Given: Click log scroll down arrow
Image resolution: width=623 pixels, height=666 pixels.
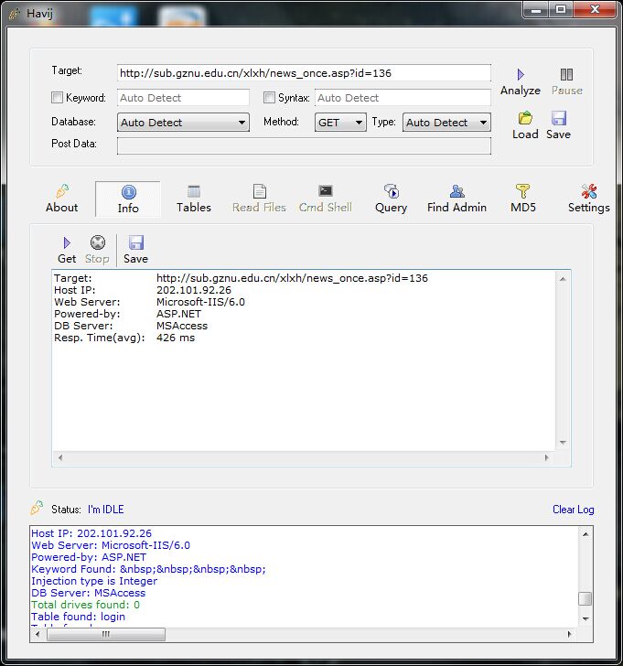Looking at the screenshot, I should pyautogui.click(x=585, y=618).
